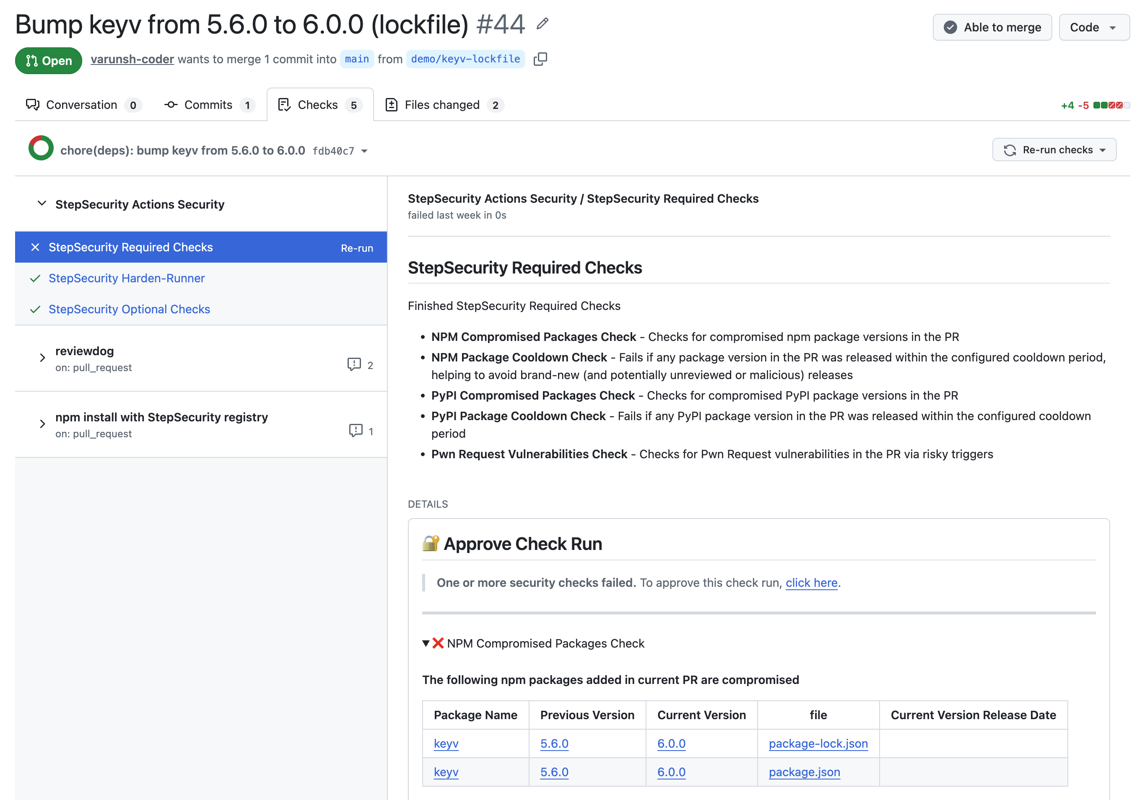Open StepSecurity Harden-Runner check

(127, 278)
